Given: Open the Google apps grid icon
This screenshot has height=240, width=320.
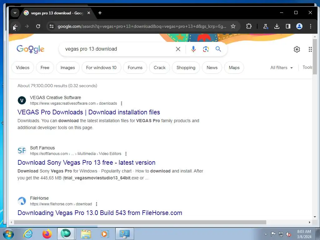Looking at the screenshot, I should click(310, 49).
